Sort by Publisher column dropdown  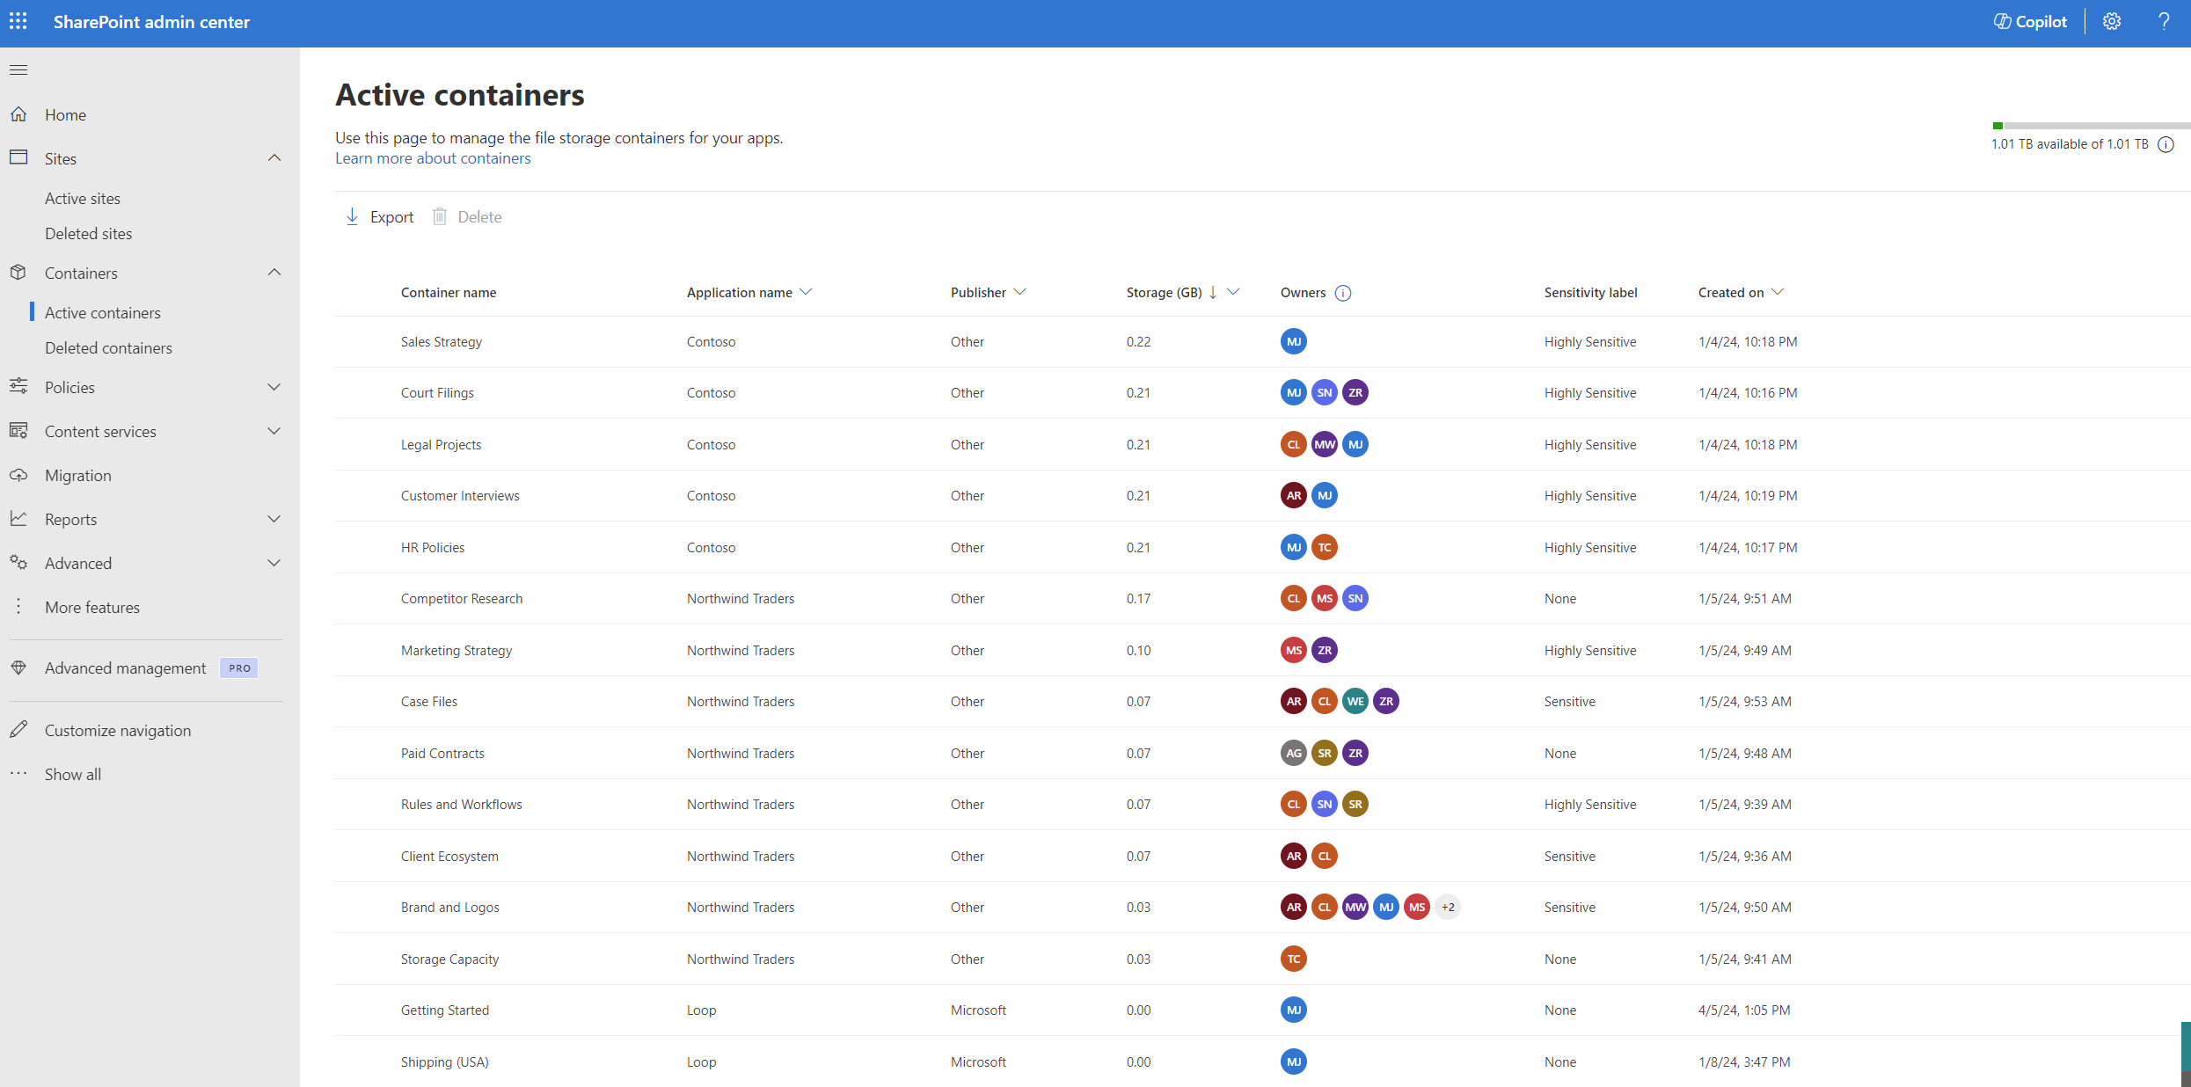tap(1023, 292)
